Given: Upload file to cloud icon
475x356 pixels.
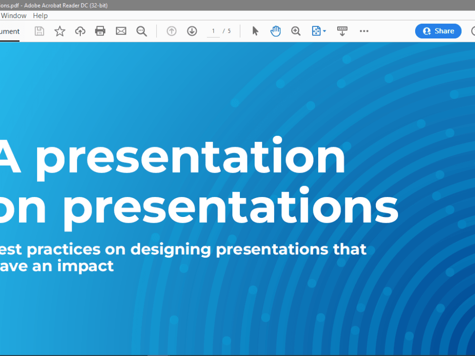Looking at the screenshot, I should (x=80, y=31).
